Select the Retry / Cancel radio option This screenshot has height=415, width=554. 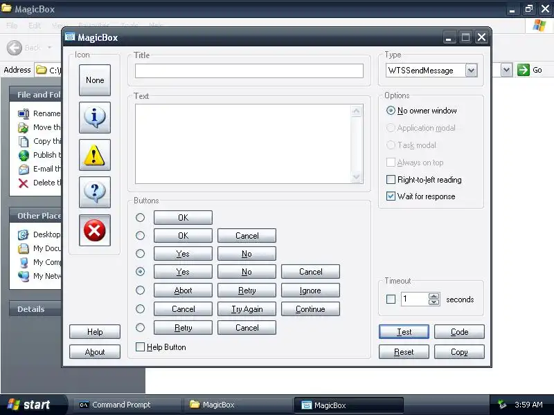click(141, 327)
